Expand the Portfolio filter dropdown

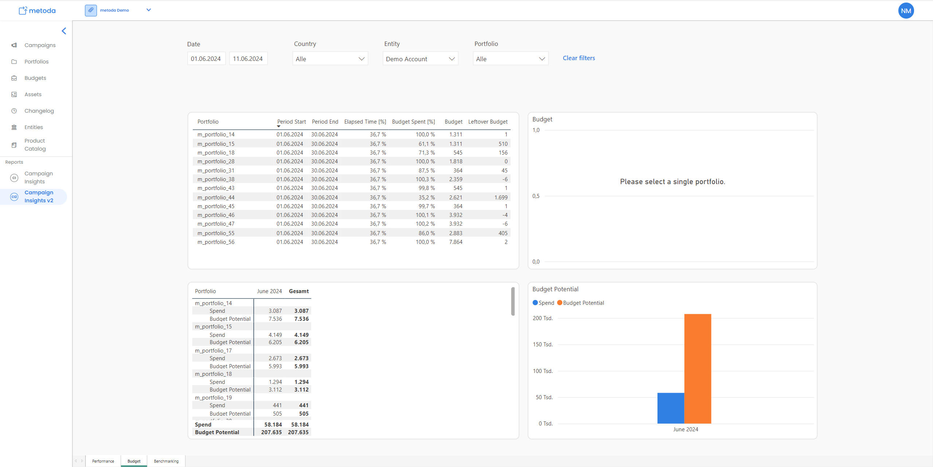click(510, 59)
